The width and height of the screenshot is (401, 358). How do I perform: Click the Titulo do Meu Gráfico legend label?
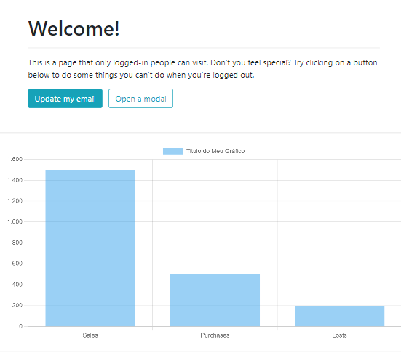(x=215, y=151)
